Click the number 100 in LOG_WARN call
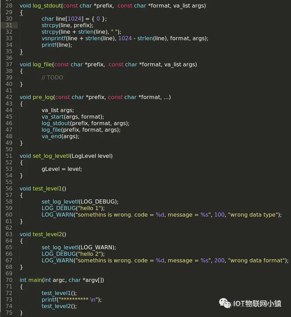291x317 pixels. coord(219,215)
